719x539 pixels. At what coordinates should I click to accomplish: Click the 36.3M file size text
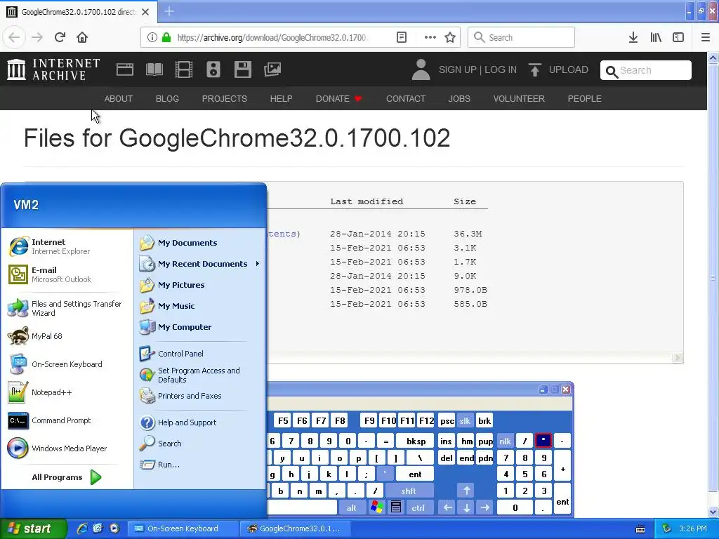pos(468,234)
